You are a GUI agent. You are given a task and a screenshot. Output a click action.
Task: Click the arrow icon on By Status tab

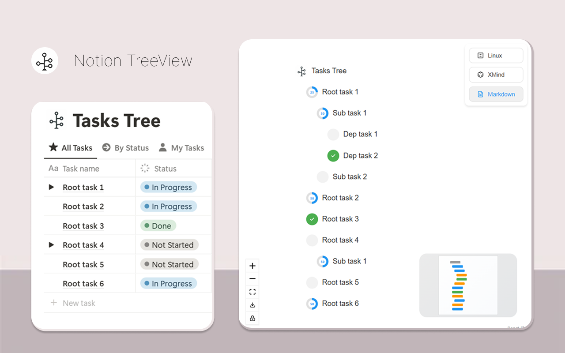coord(106,147)
